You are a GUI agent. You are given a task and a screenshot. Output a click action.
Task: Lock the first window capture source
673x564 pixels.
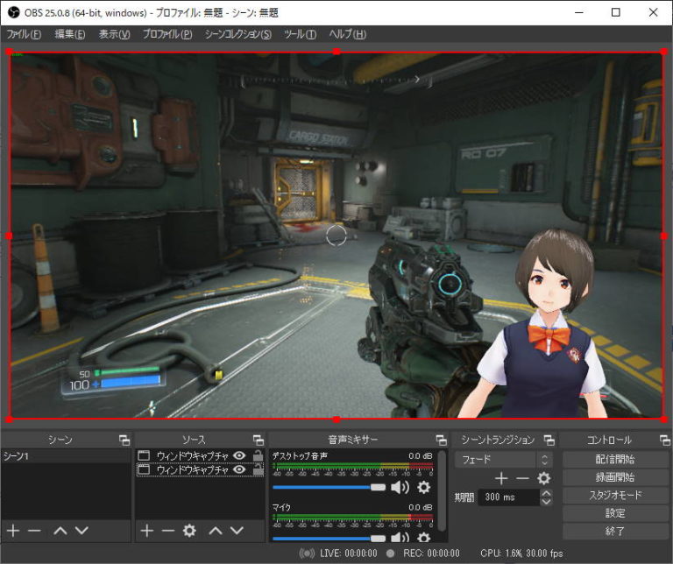(257, 456)
